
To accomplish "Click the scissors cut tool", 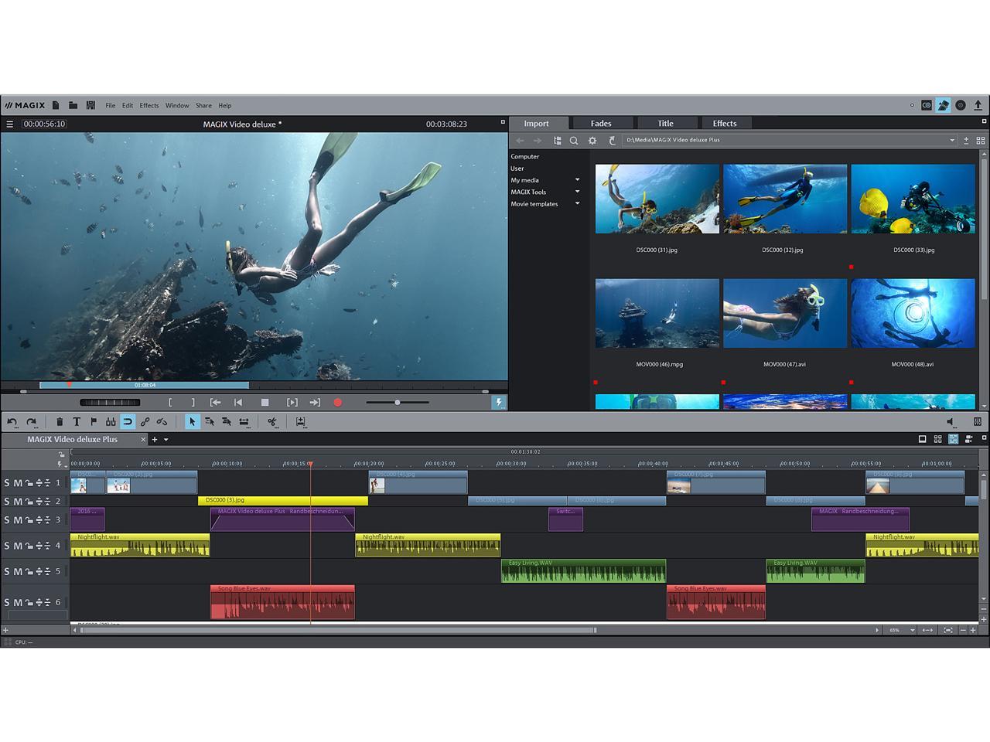I will [x=272, y=422].
